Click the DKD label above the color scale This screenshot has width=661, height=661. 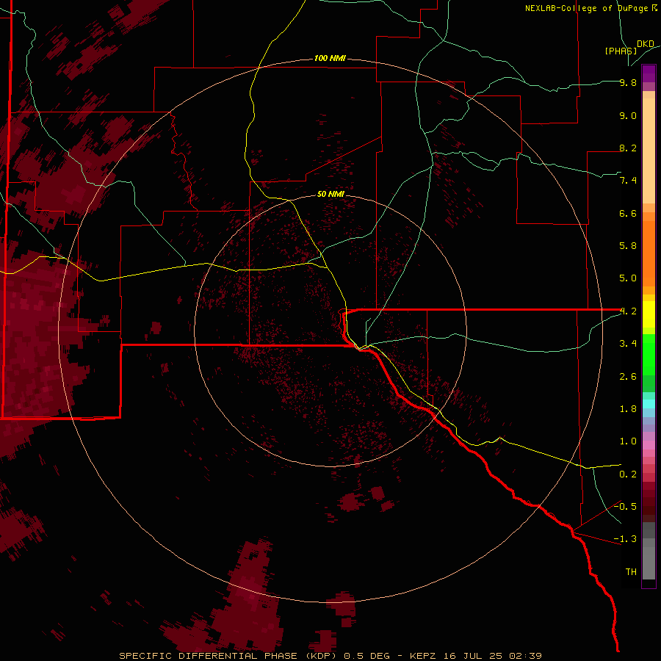[x=646, y=43]
